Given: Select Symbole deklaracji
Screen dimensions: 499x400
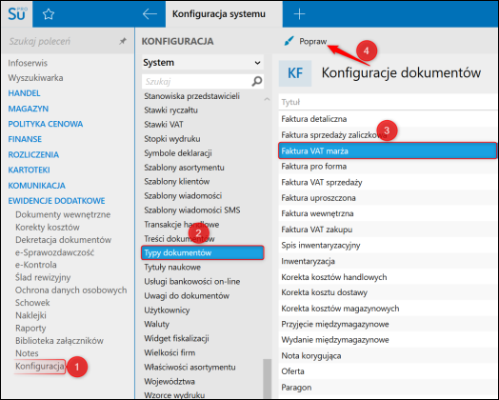Looking at the screenshot, I should point(178,153).
